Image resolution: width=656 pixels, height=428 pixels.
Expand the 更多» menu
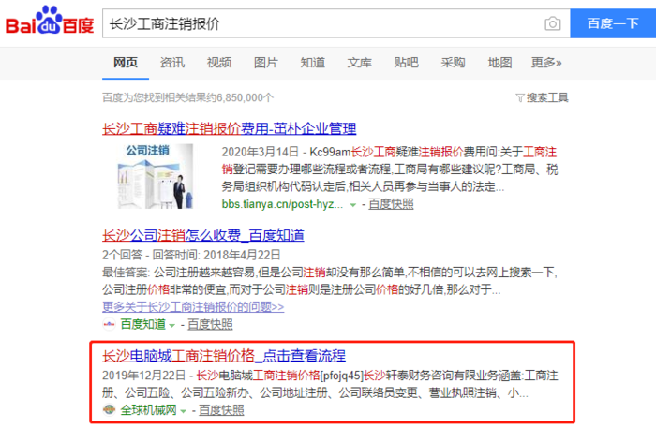546,63
